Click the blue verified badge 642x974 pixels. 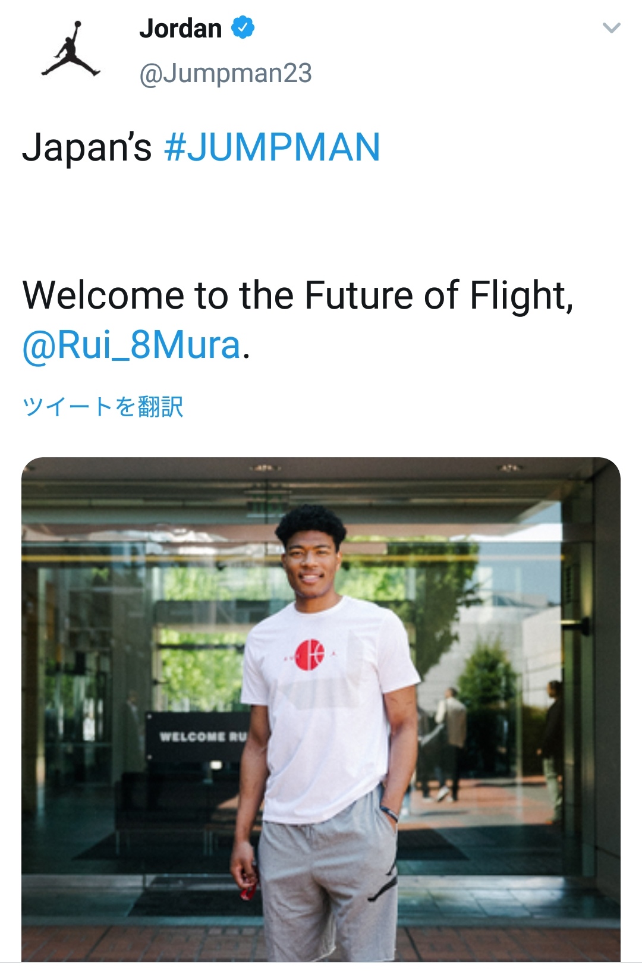click(x=243, y=27)
